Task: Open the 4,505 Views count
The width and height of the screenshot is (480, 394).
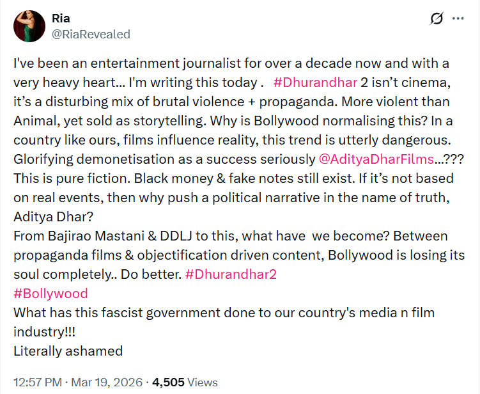Action: pyautogui.click(x=186, y=382)
